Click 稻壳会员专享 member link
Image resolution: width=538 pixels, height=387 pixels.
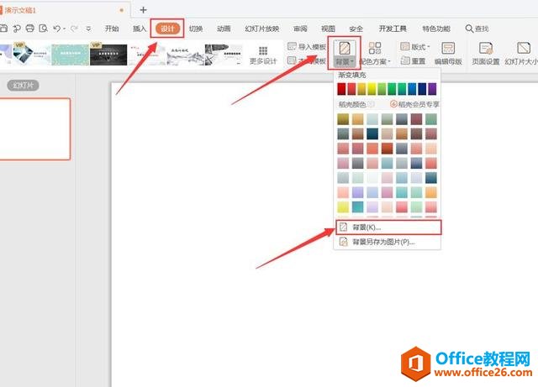(x=417, y=104)
